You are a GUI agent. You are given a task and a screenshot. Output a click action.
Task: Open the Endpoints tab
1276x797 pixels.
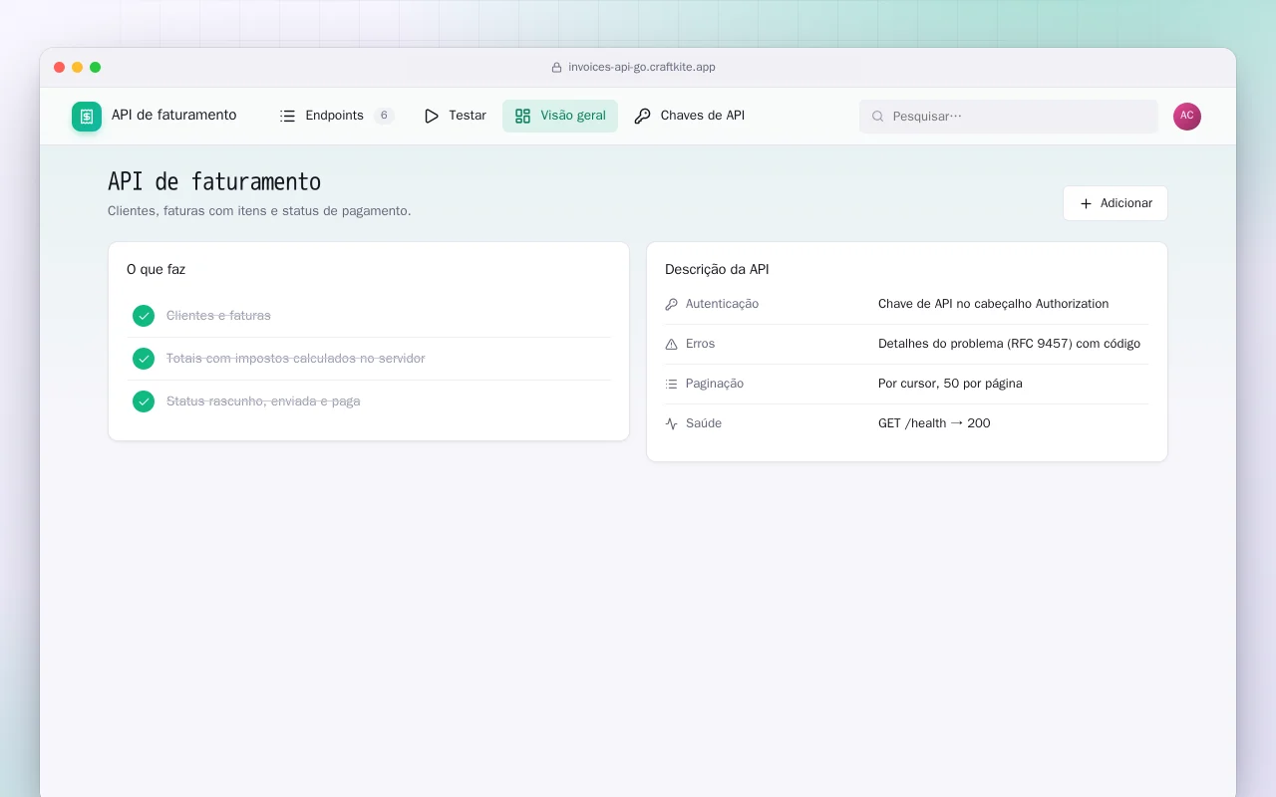(x=337, y=116)
